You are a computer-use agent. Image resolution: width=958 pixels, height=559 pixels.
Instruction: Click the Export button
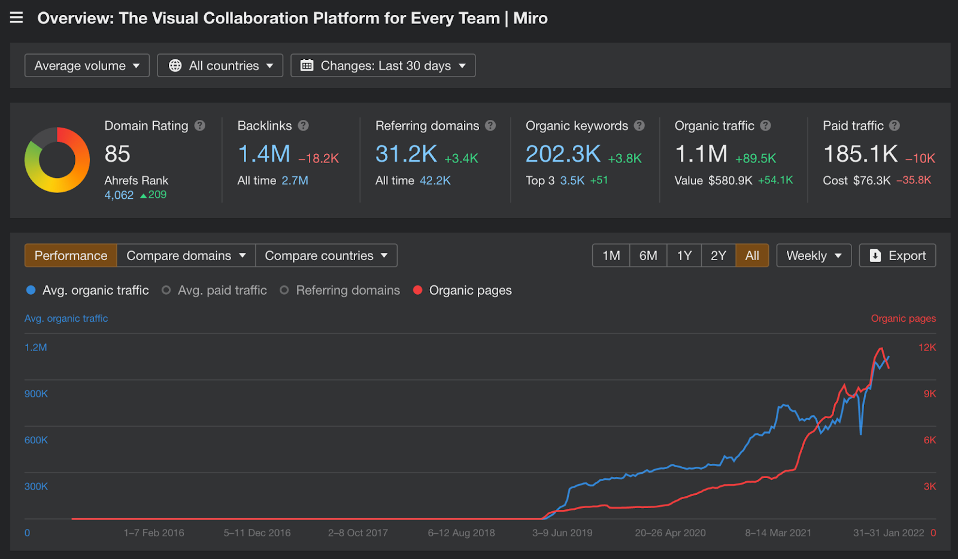(x=898, y=255)
